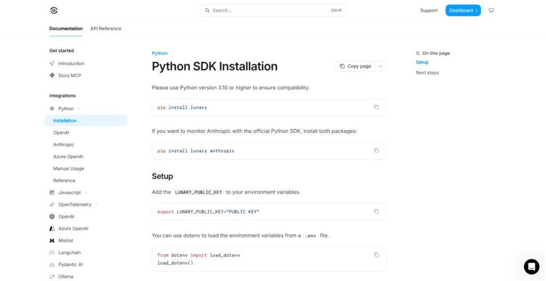Expand the OpenTelemetry section chevron
546x281 pixels.
tap(97, 205)
